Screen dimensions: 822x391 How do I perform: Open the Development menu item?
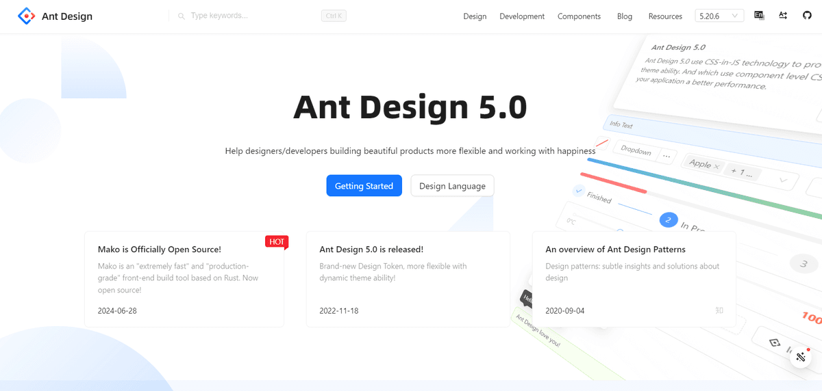click(522, 16)
